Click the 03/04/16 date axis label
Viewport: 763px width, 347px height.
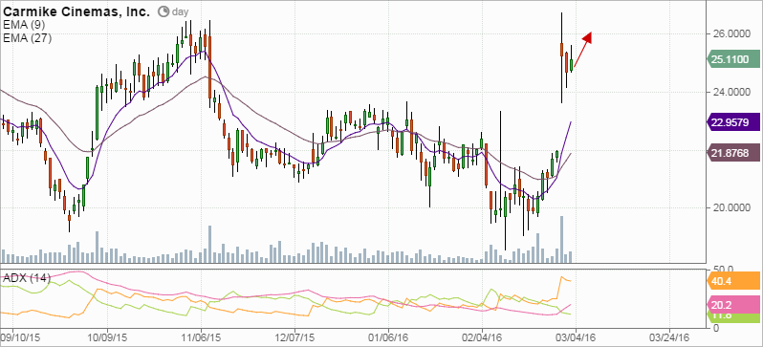(x=576, y=336)
